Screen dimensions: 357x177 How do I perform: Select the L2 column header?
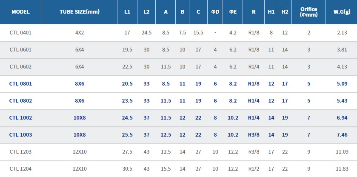pos(147,12)
